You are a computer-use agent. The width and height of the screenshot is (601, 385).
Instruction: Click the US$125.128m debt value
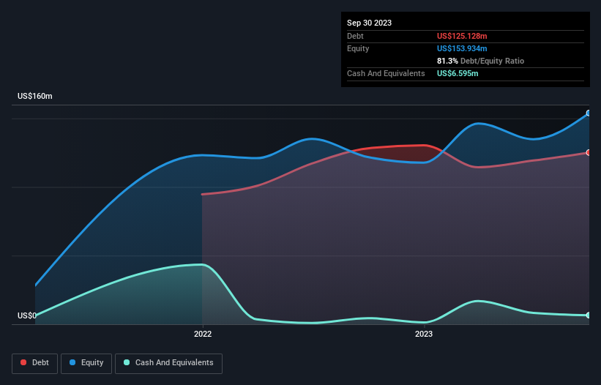point(462,36)
